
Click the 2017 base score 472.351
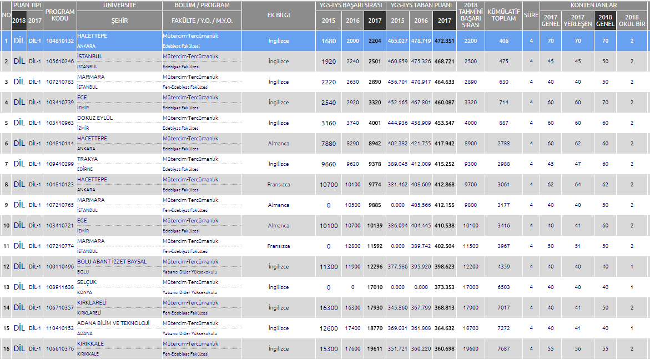[x=444, y=41]
